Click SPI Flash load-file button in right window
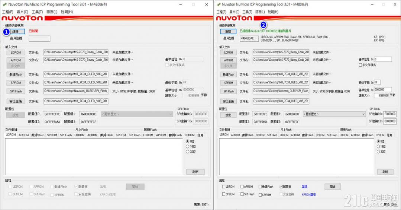The width and height of the screenshot is (401, 210). 229,91
